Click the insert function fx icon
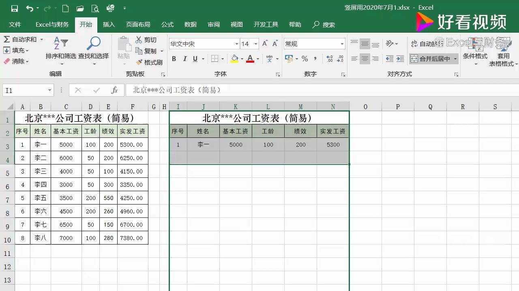The width and height of the screenshot is (519, 291). click(x=115, y=90)
